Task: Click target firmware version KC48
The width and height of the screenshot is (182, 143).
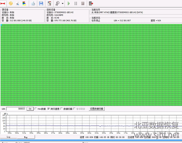Action: click(57, 18)
